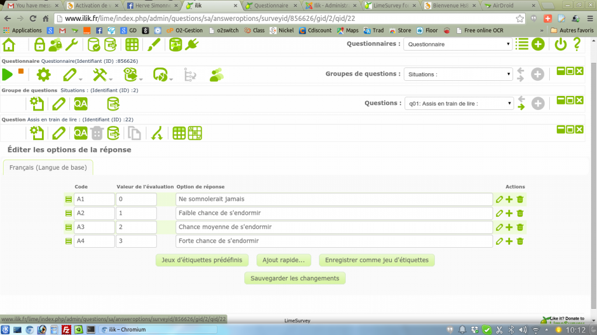Open Questions dropdown q01 selector
597x335 pixels.
tap(459, 104)
